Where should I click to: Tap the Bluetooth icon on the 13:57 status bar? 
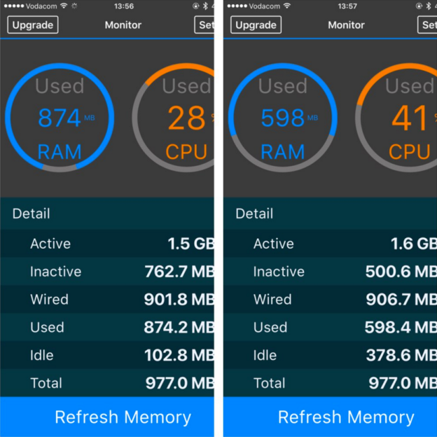[426, 6]
